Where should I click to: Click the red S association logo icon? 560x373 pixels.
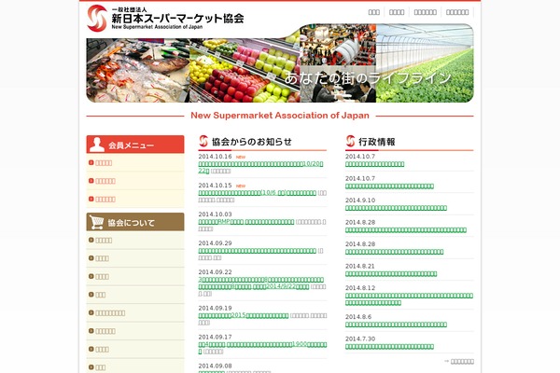97,18
